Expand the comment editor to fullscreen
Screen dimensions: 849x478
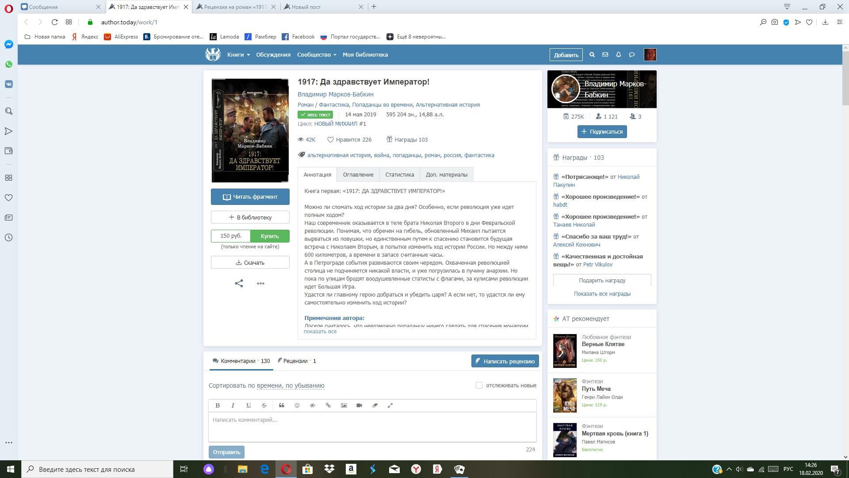click(x=390, y=405)
